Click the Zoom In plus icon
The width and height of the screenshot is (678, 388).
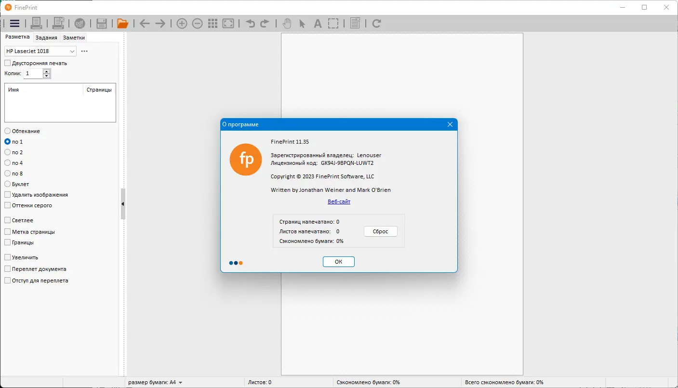click(x=182, y=24)
